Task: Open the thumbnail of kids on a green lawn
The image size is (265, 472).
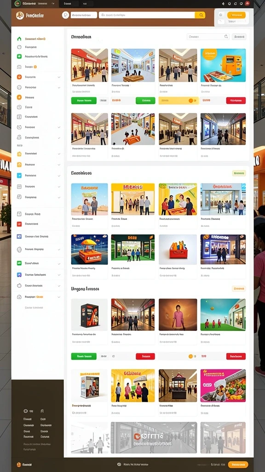Action: tap(223, 314)
